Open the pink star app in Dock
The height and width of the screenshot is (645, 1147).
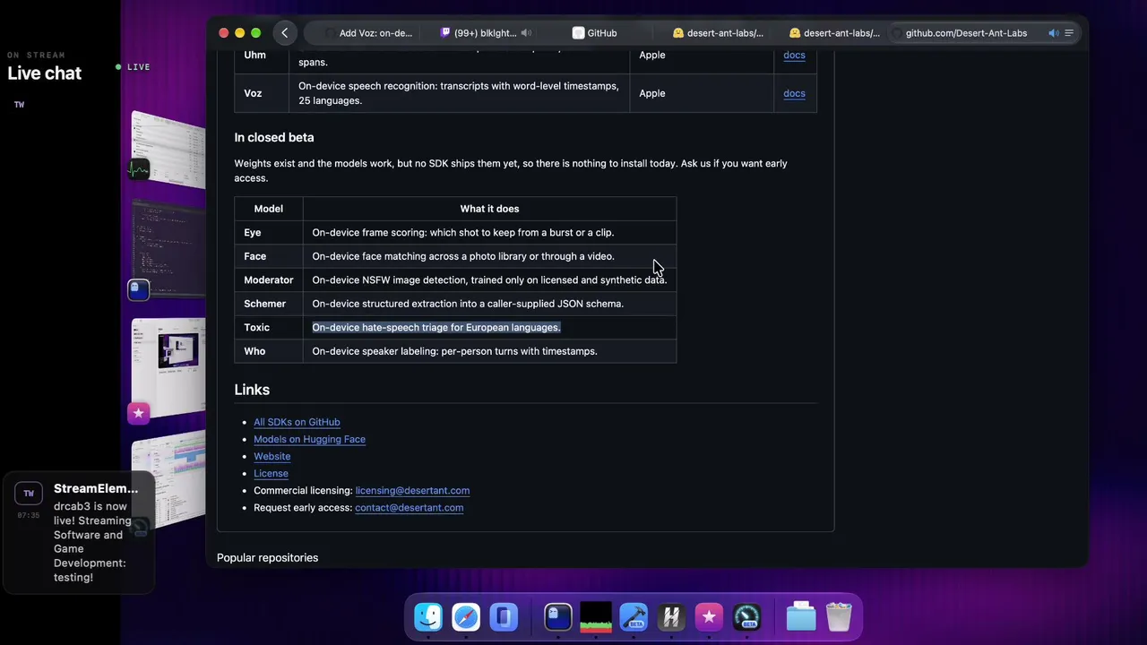click(709, 616)
